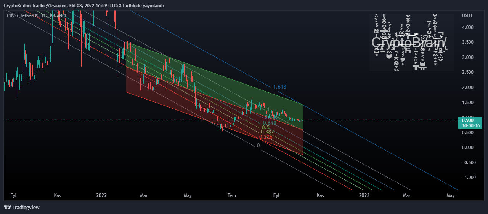Click the 2.000 price axis label

(x=467, y=87)
